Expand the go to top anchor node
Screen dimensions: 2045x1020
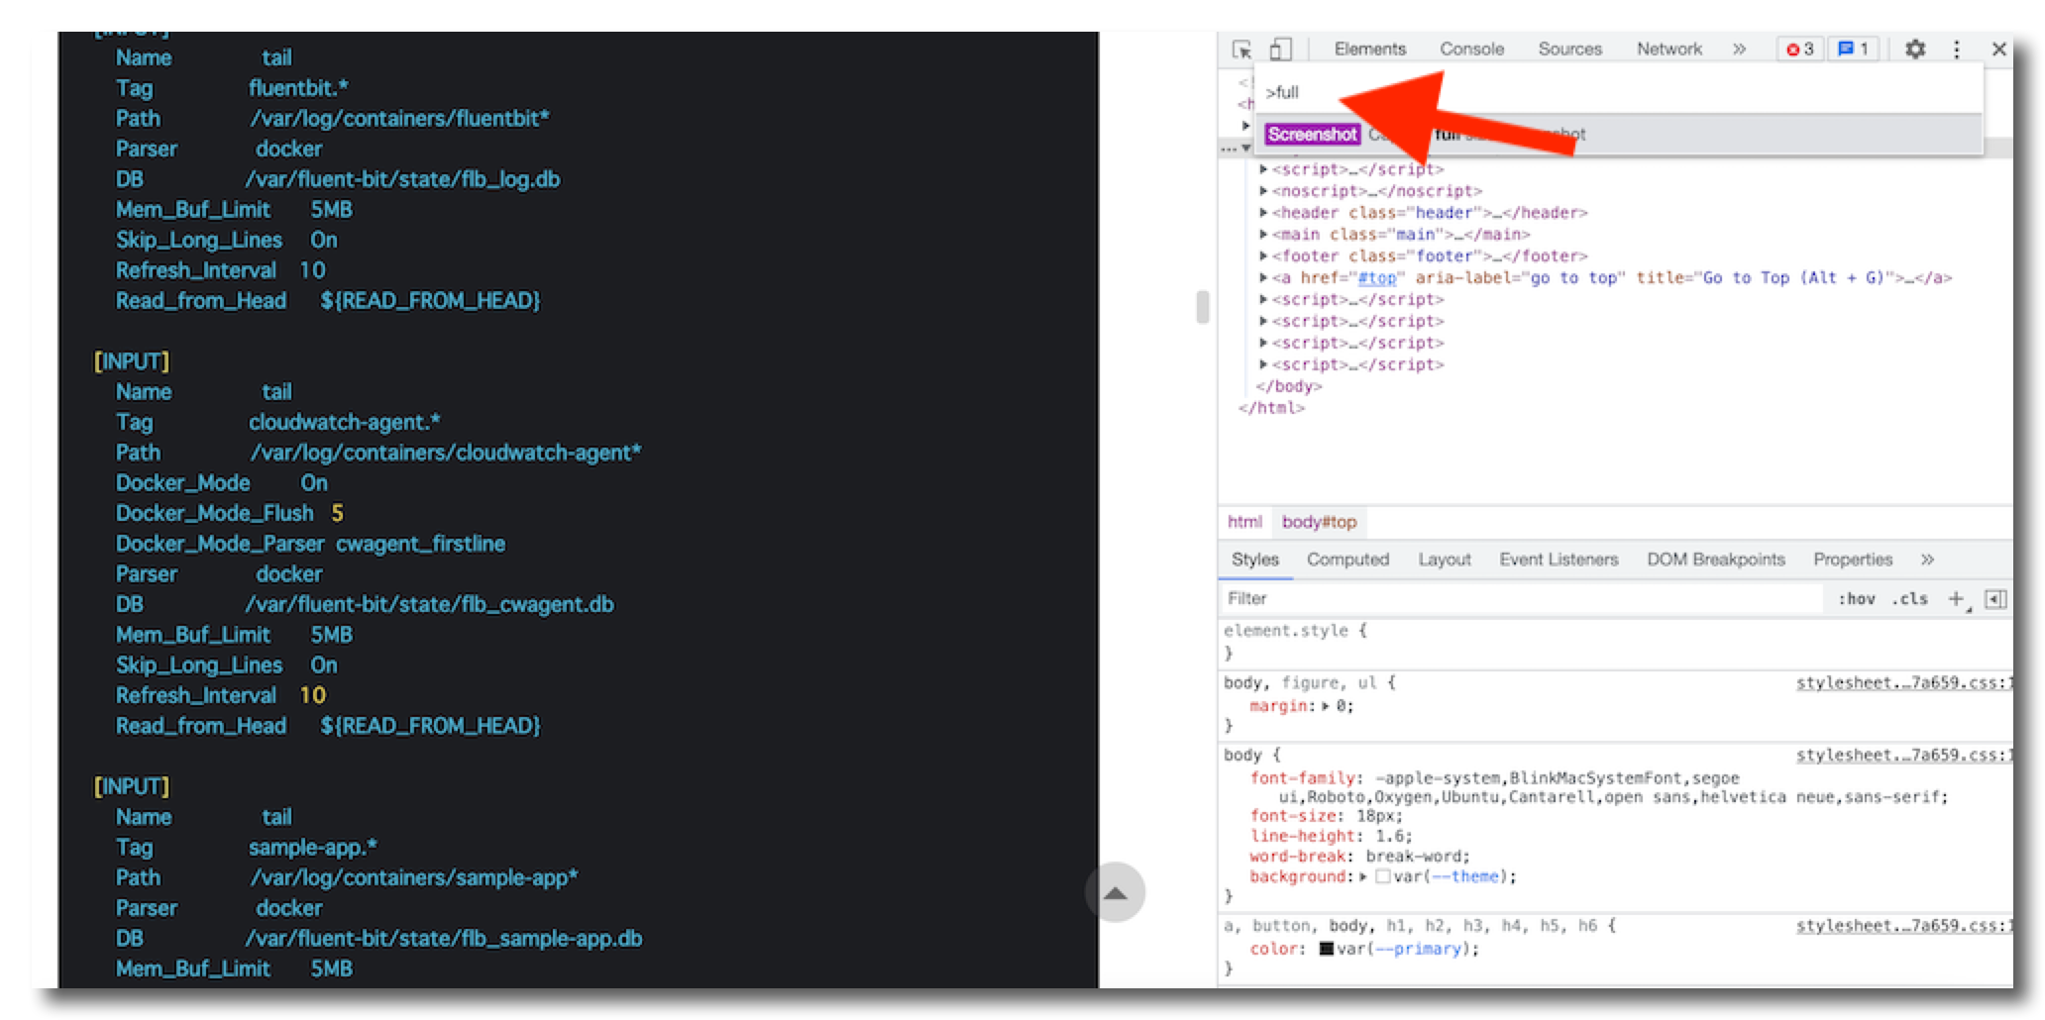(1263, 278)
